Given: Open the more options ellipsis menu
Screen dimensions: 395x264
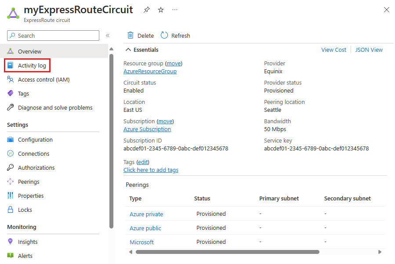Looking at the screenshot, I should (175, 10).
